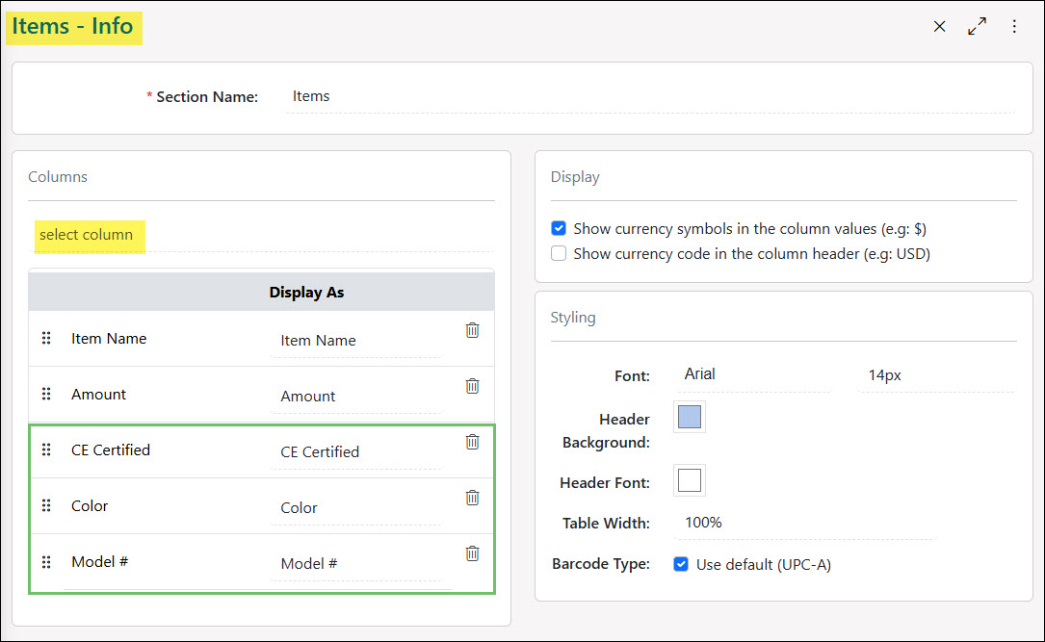Grab the drag handle for Color
Screen dimensions: 1045x642
pyautogui.click(x=46, y=506)
